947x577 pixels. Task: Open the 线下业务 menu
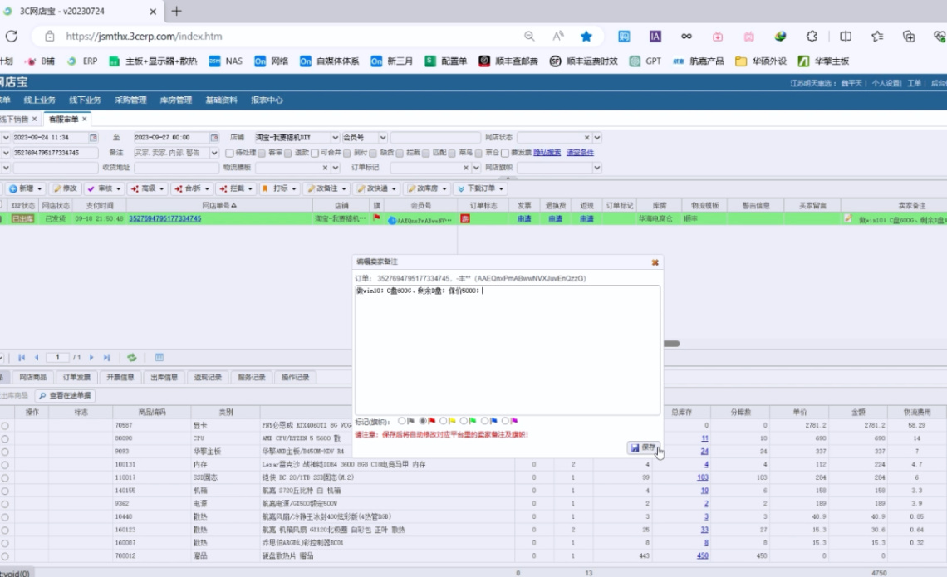(86, 100)
